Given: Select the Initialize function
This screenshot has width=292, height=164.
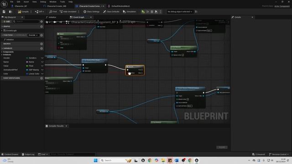Looking at the screenshot, I should pos(10,40).
